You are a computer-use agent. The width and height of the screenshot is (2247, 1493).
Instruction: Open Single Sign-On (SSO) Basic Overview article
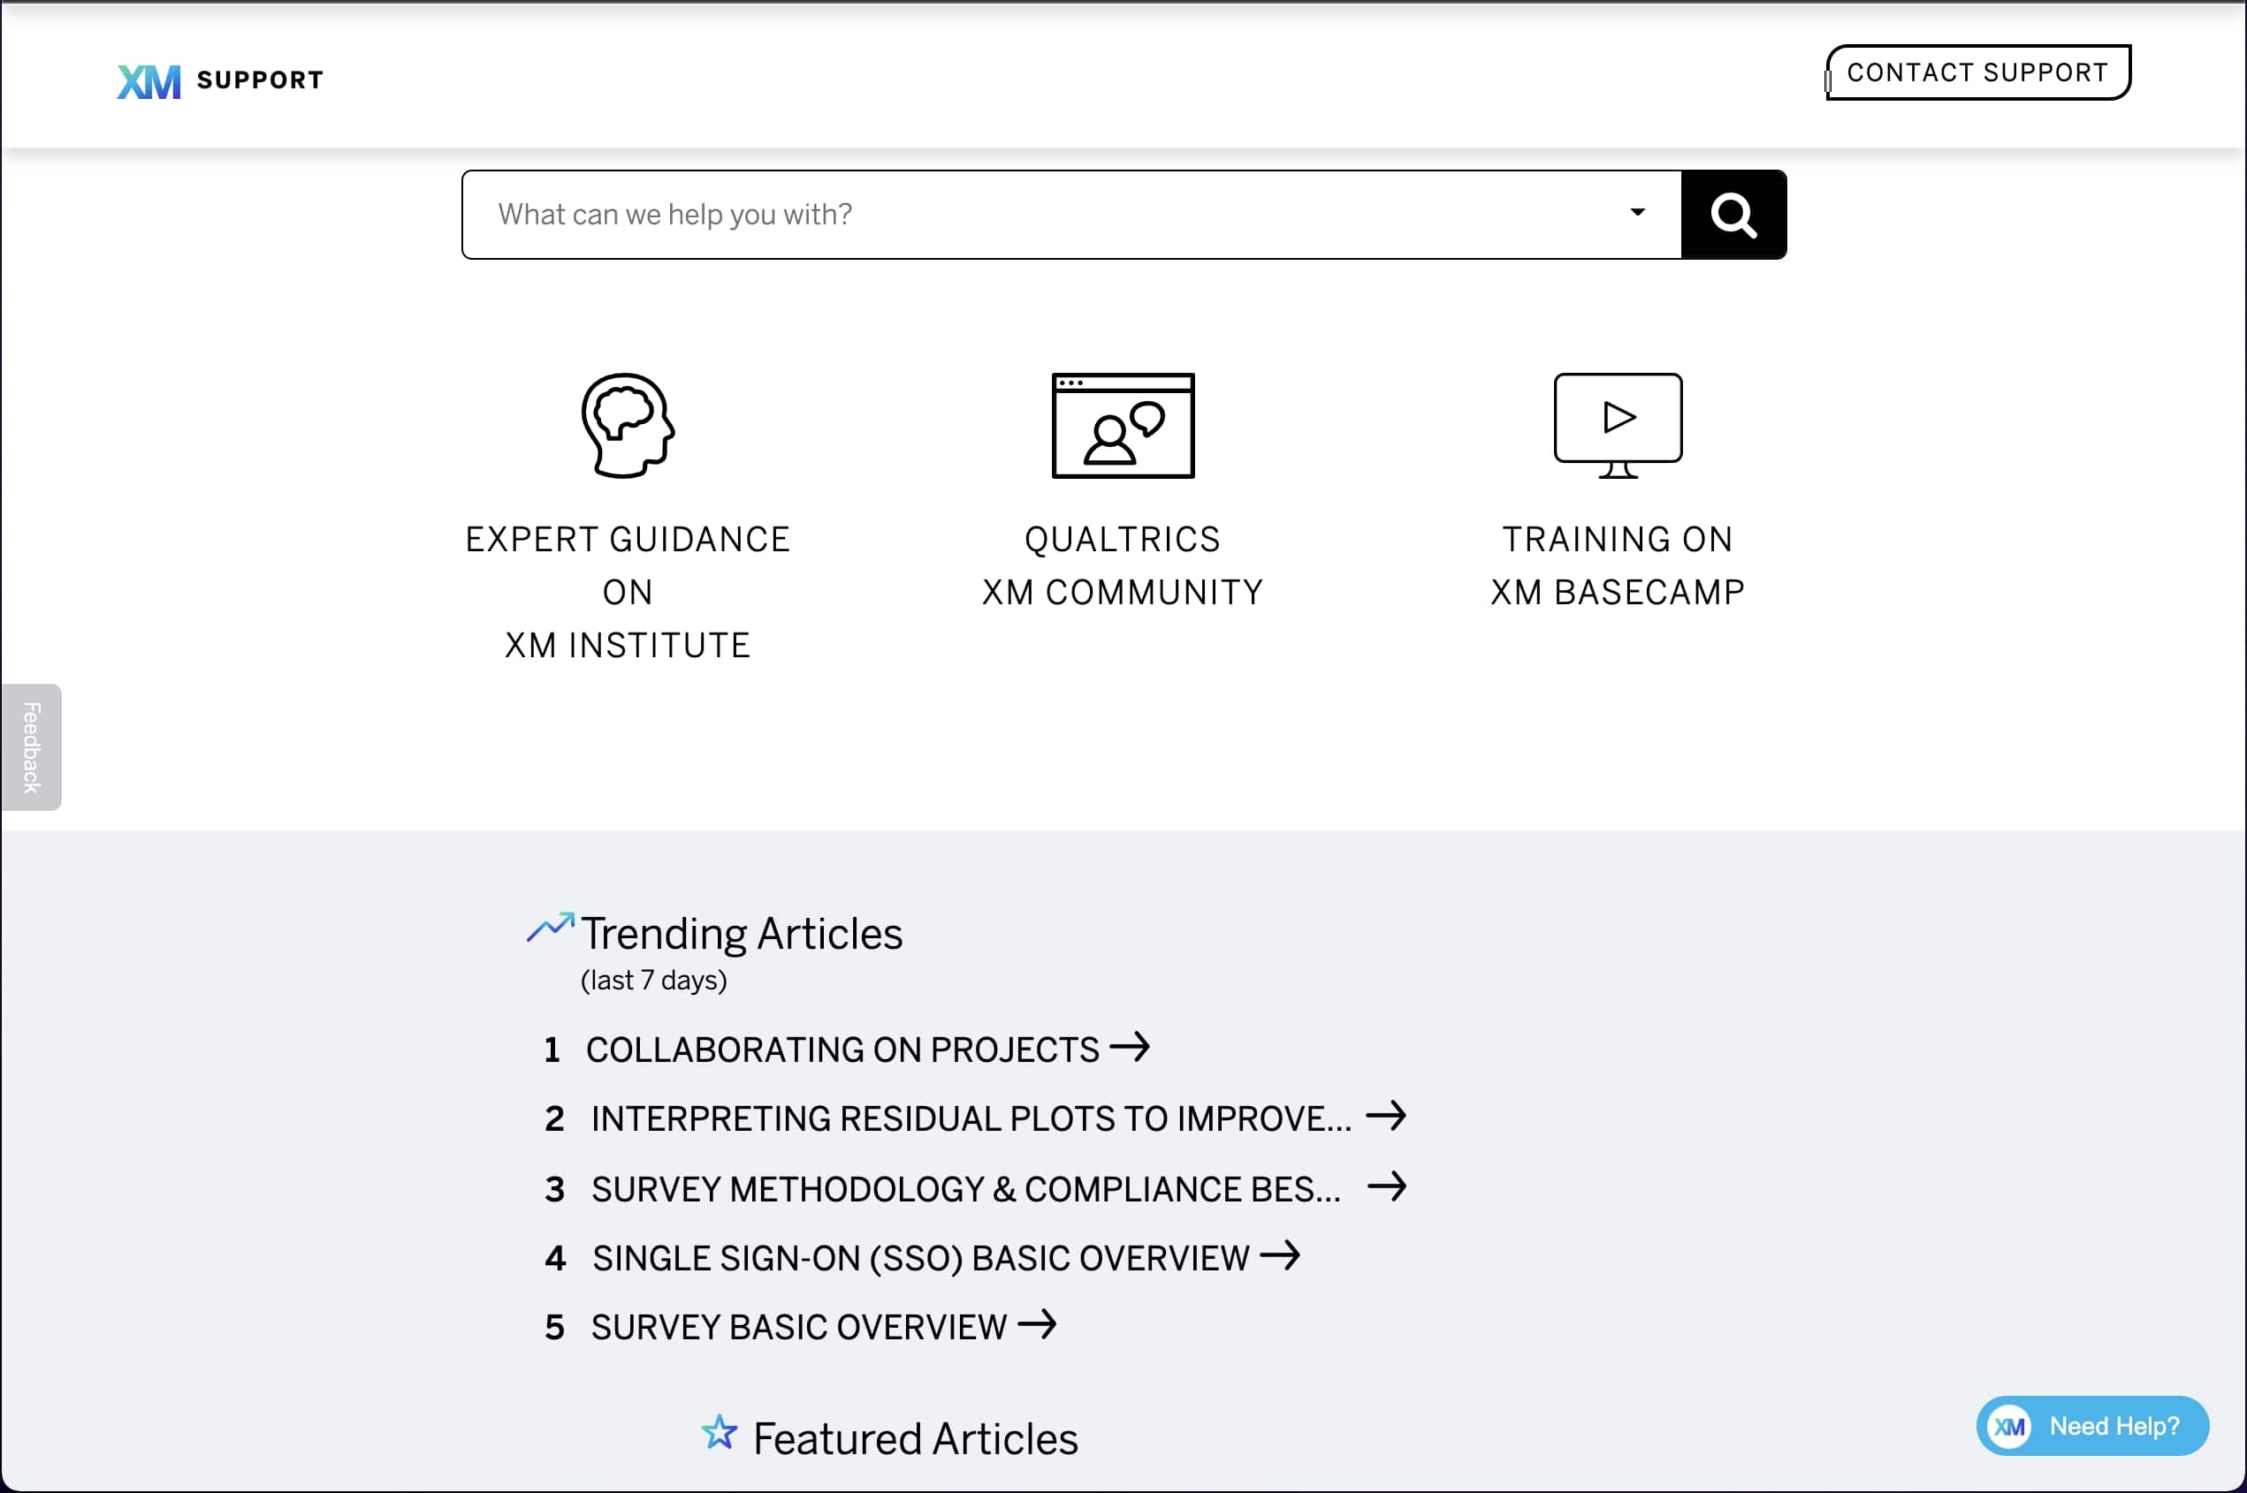coord(919,1258)
